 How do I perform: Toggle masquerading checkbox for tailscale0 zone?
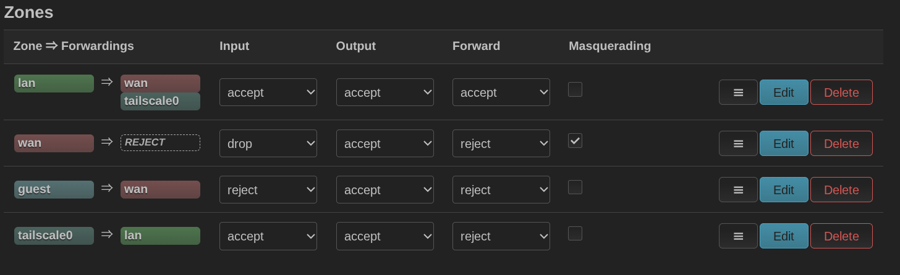(575, 234)
